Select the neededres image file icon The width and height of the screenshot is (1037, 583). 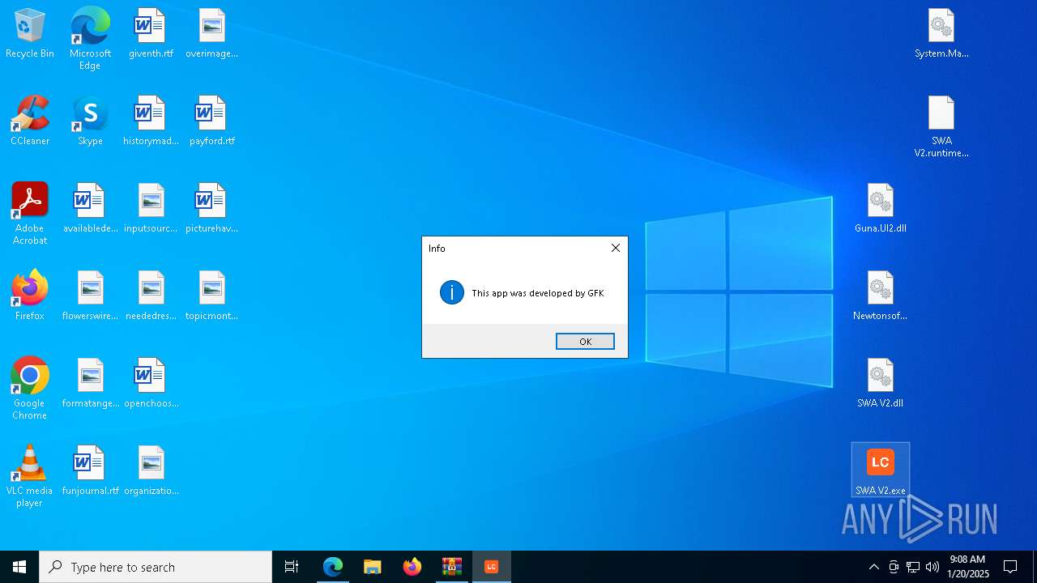point(151,296)
